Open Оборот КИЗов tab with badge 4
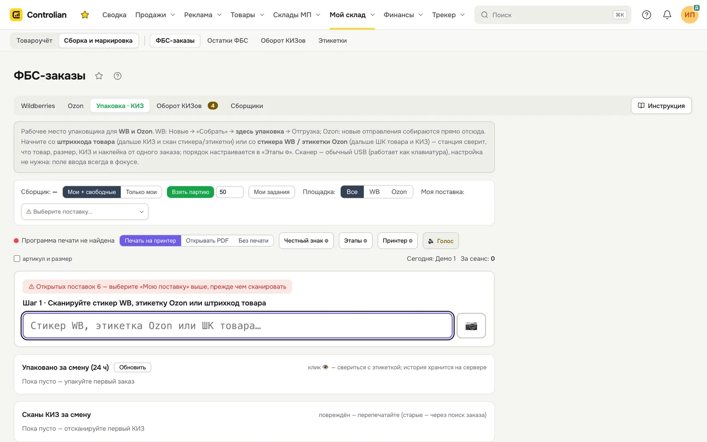The height and width of the screenshot is (442, 707). point(187,106)
